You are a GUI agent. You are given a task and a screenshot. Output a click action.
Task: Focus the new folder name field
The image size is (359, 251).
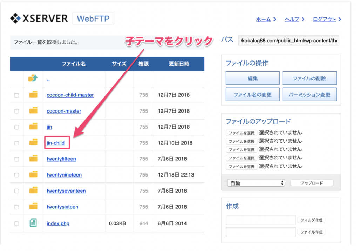[260, 220]
